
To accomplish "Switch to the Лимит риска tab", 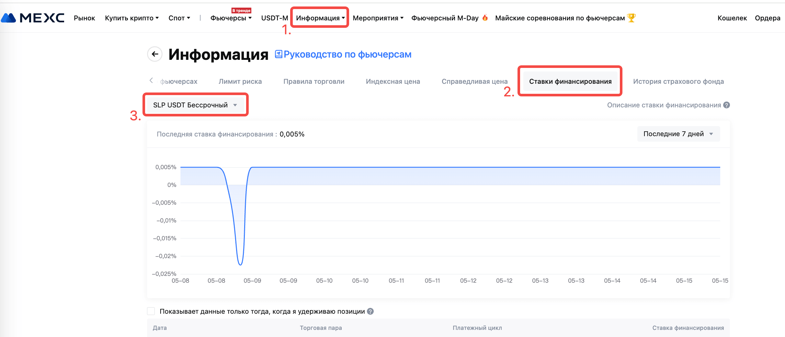I will click(240, 82).
